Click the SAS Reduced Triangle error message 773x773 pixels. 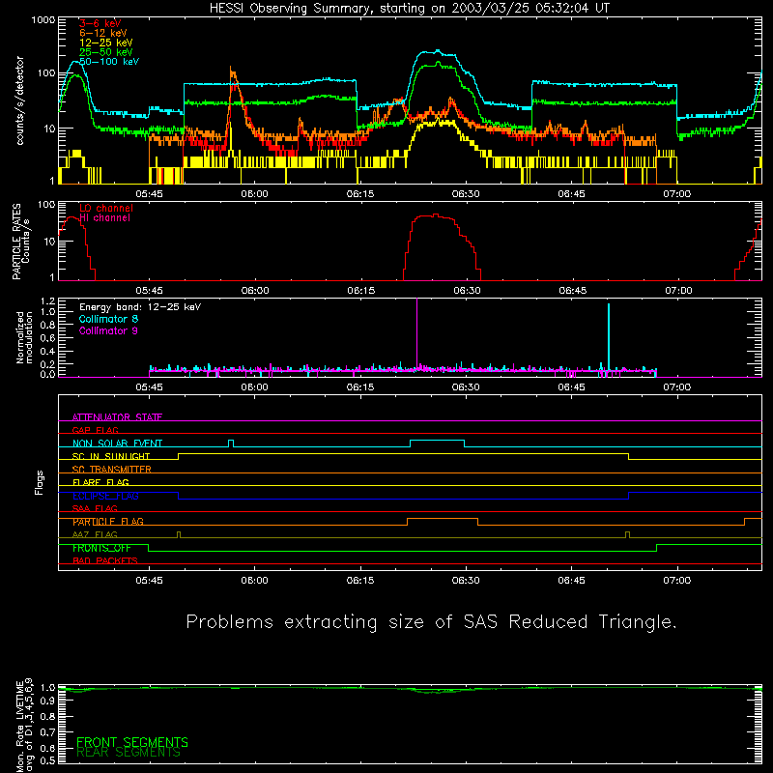431,622
